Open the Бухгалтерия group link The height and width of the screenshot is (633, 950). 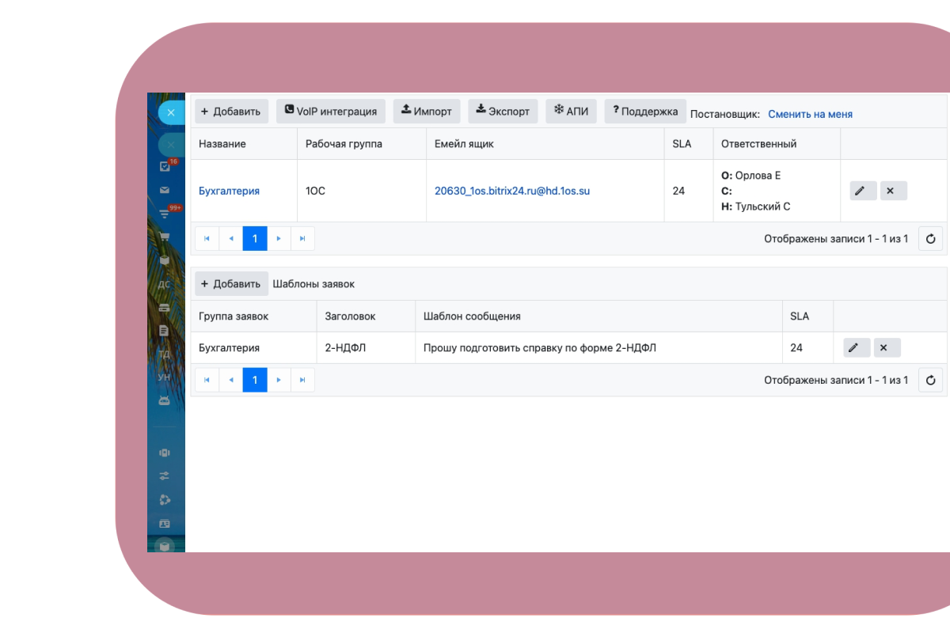[229, 191]
